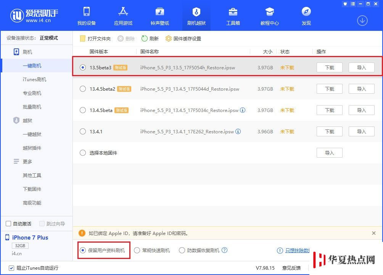Screen dimensions: 383x275
Task: Select 防数据恢复刷机 option
Action: click(182, 250)
